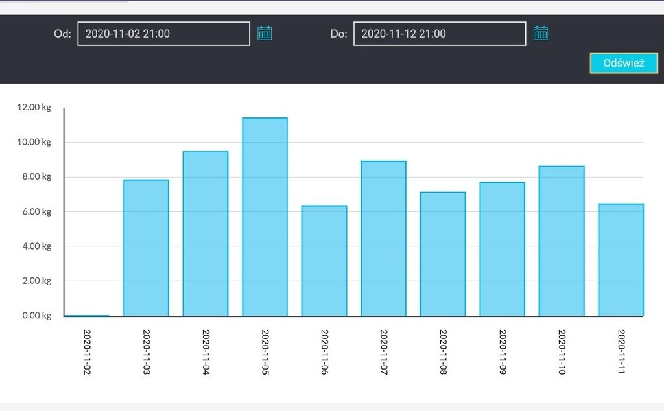Click the 2020-11-07 bar
Image resolution: width=664 pixels, height=411 pixels.
point(383,239)
